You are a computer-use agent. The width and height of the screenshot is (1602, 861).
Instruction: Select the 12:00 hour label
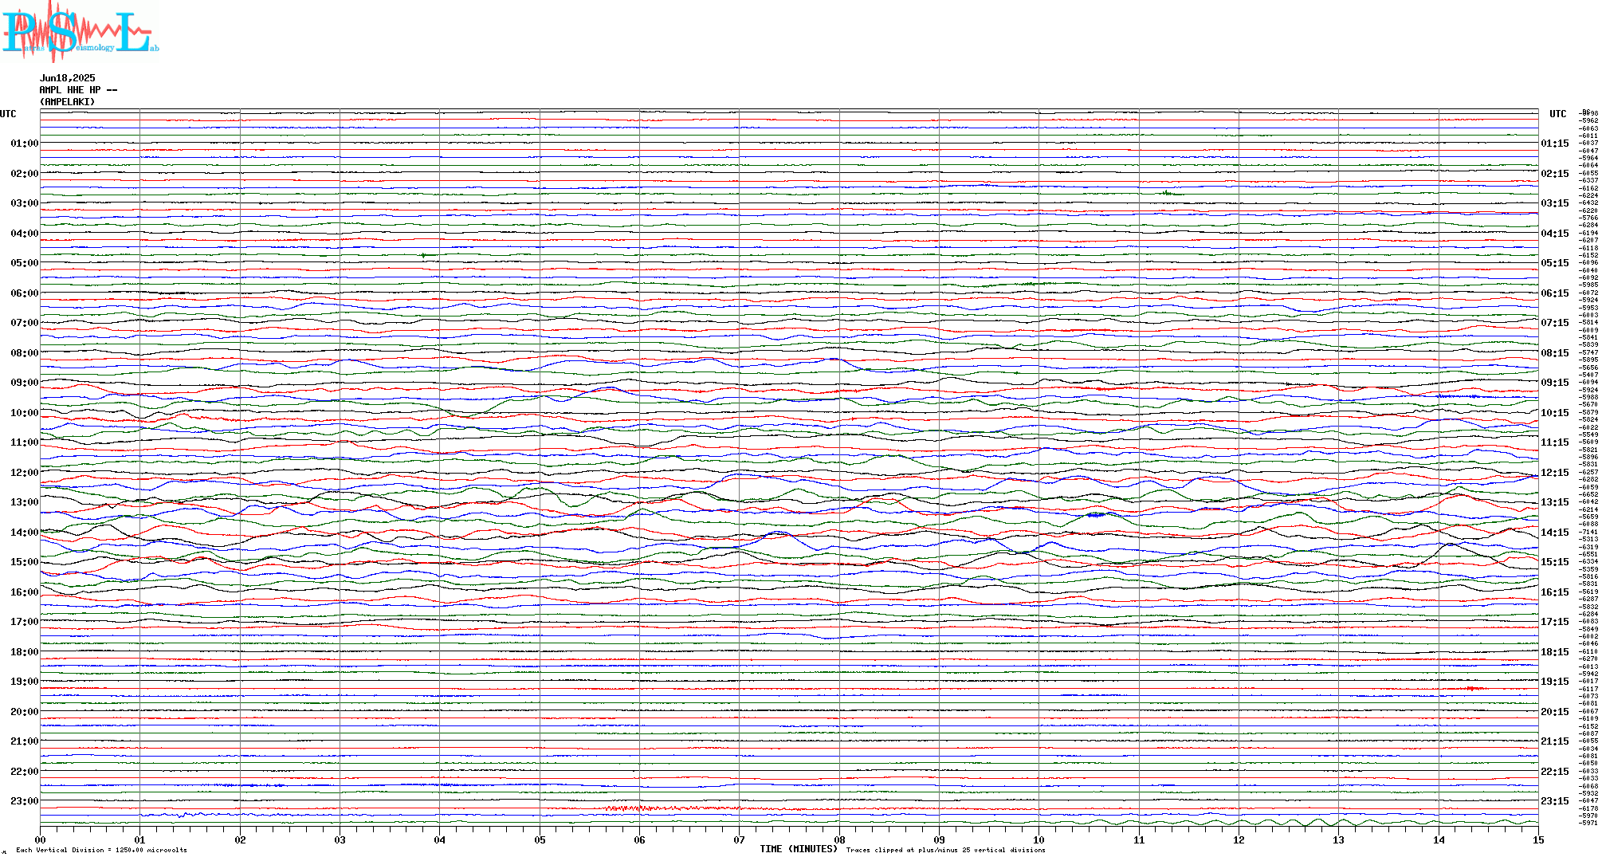coord(25,473)
